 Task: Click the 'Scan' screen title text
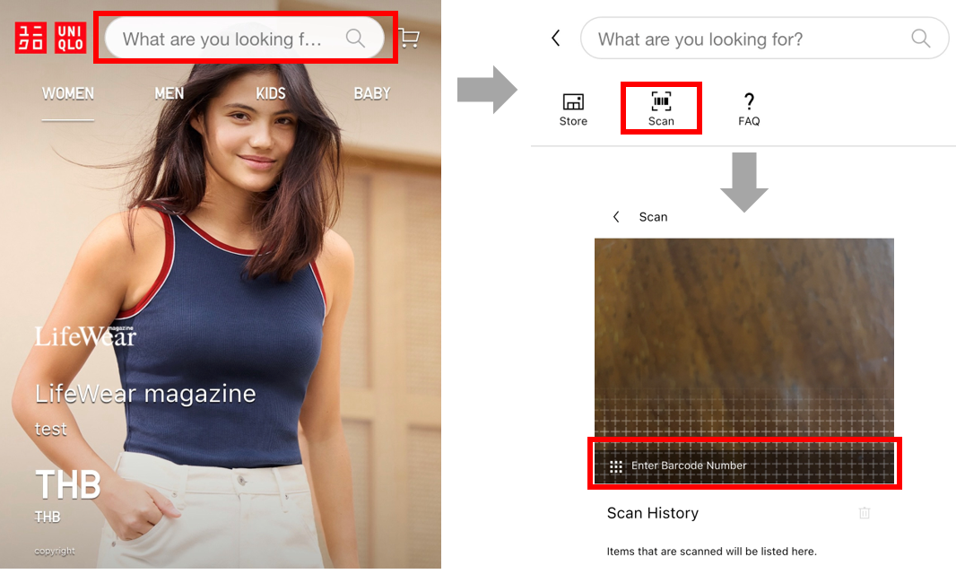point(653,216)
